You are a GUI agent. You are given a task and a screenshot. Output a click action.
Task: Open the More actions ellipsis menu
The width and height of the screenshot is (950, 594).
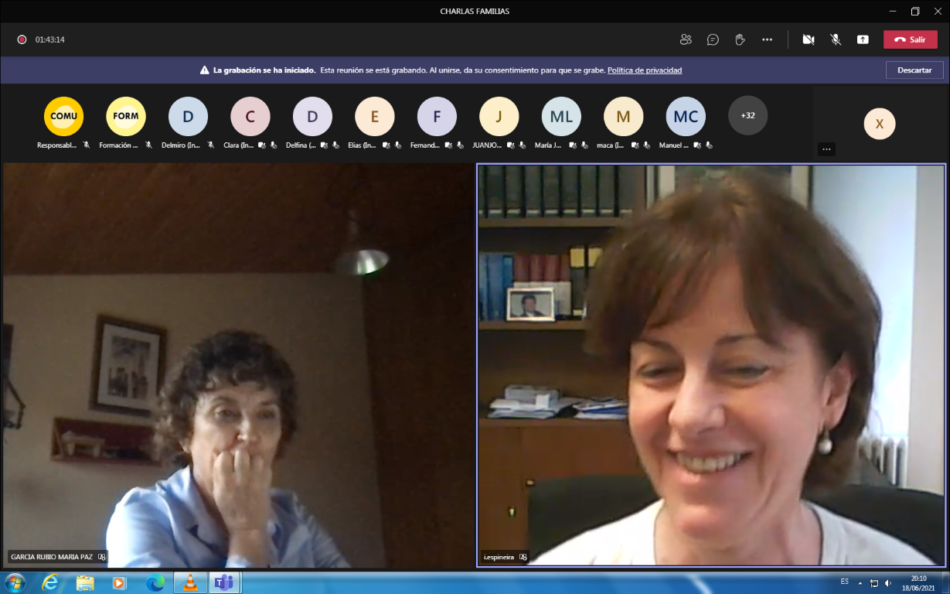[x=767, y=39]
